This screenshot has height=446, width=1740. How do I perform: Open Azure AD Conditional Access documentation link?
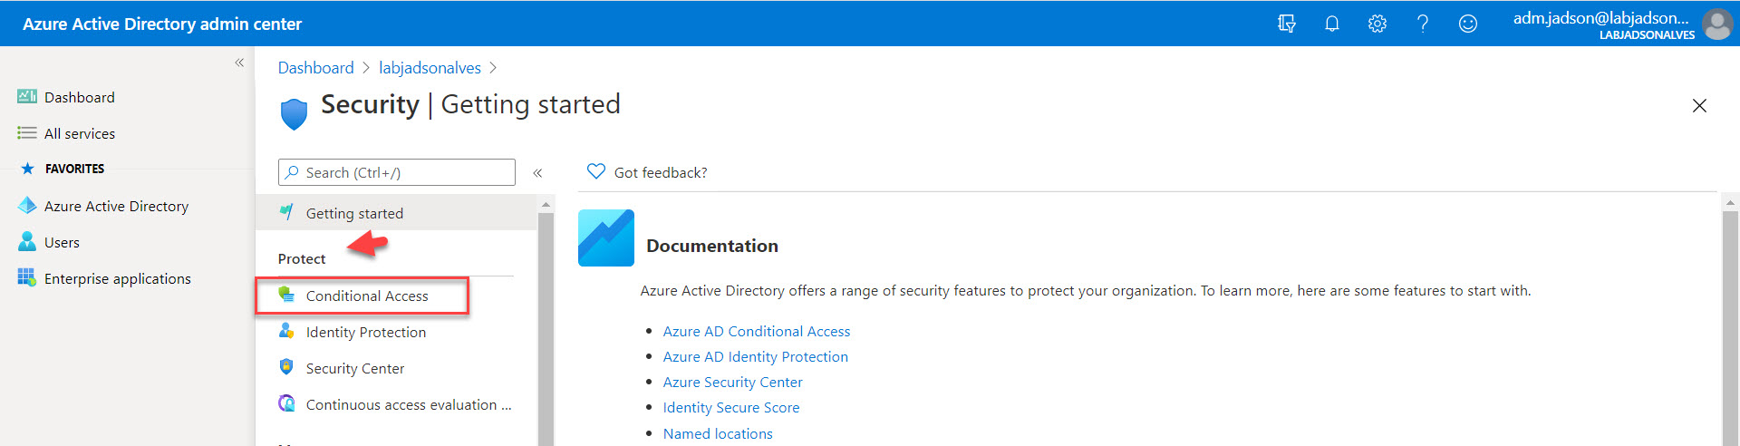[756, 332]
